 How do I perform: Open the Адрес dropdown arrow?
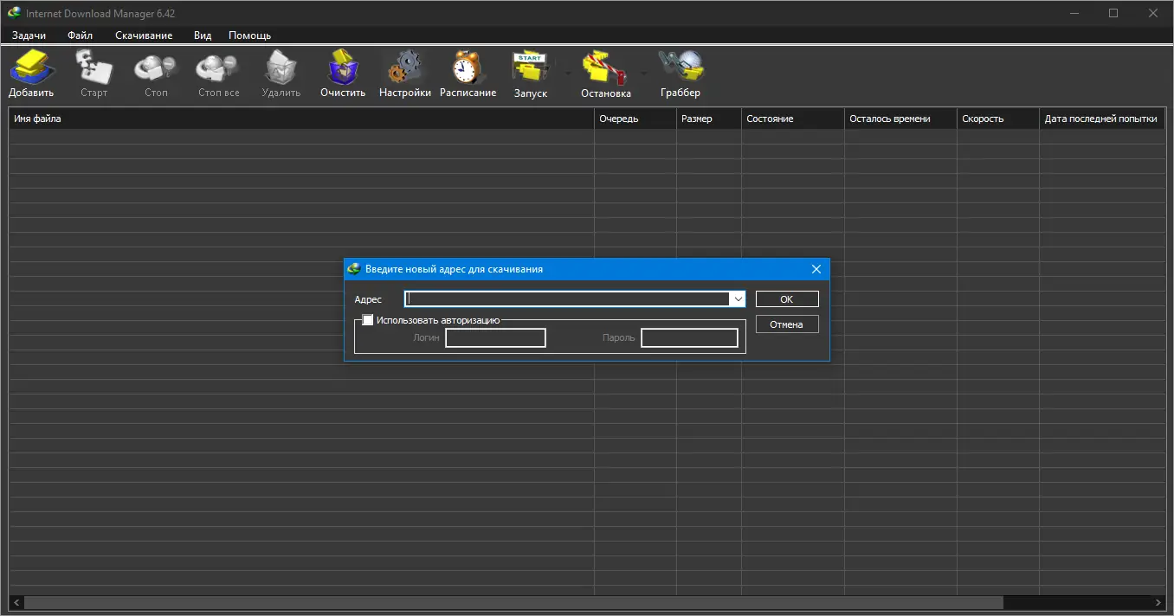[739, 298]
